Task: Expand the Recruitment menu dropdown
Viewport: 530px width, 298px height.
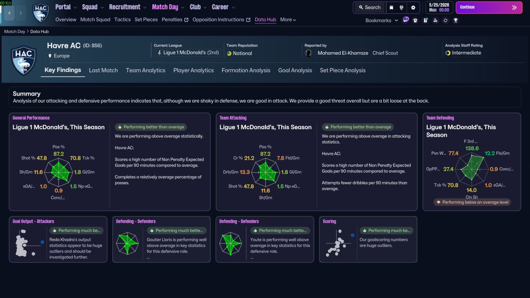Action: (145, 7)
